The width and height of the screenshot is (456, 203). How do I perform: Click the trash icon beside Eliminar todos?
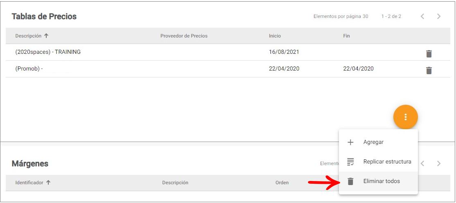tap(351, 181)
